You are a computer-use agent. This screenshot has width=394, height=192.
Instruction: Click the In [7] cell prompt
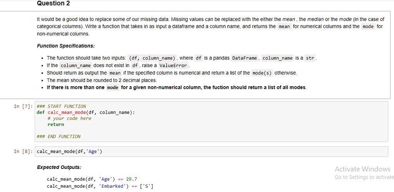pyautogui.click(x=23, y=106)
